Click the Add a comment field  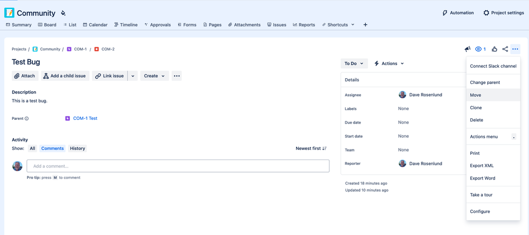pyautogui.click(x=178, y=166)
